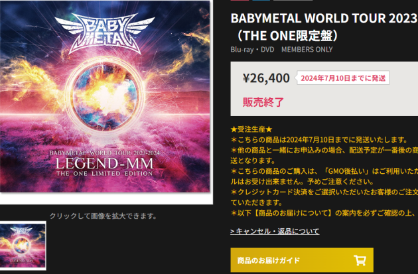This screenshot has width=418, height=274.
Task: Click the Blu-ray・DVD category tag
Action: (x=252, y=49)
